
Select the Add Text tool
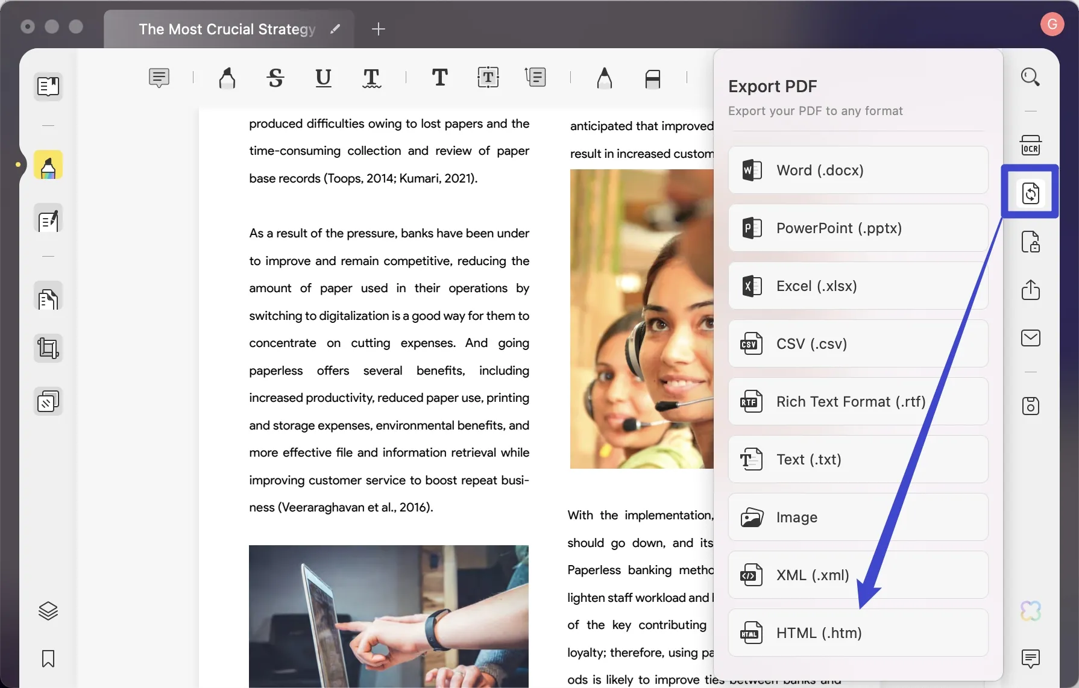tap(439, 78)
